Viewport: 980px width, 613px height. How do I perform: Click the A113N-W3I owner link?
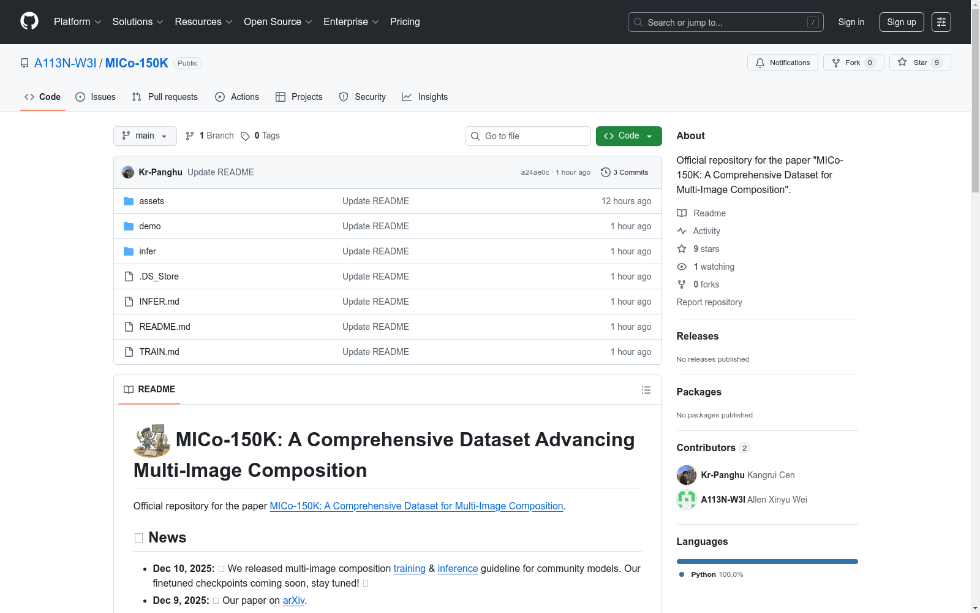click(x=66, y=63)
